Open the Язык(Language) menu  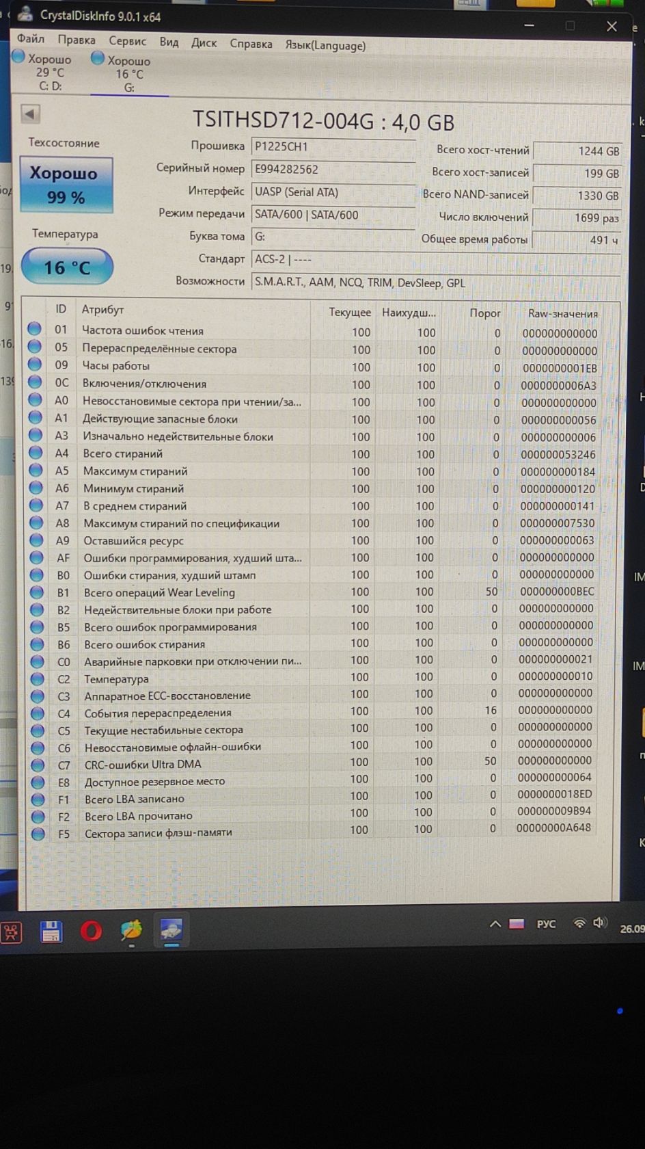(x=325, y=46)
